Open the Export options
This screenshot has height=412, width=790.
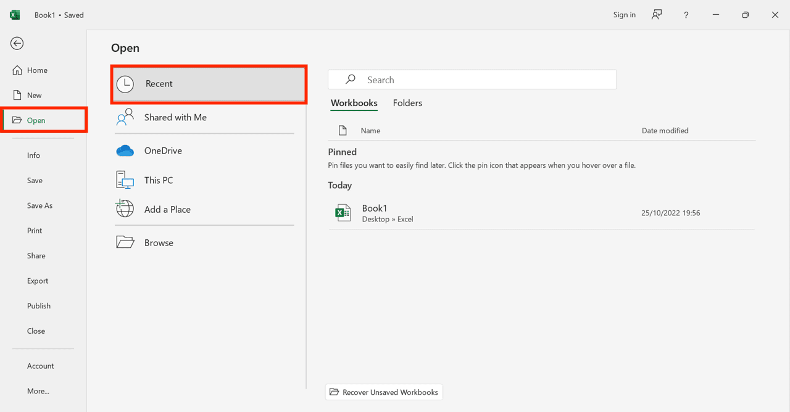38,281
